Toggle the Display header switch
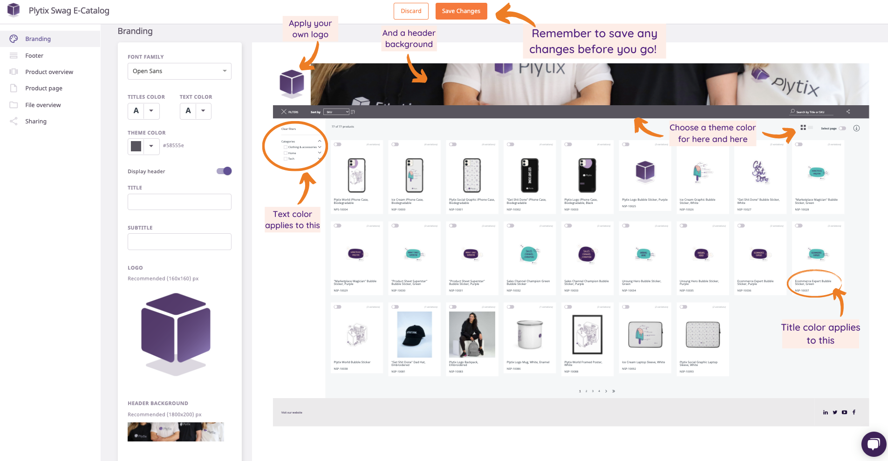Viewport: 888px width, 461px height. [224, 171]
